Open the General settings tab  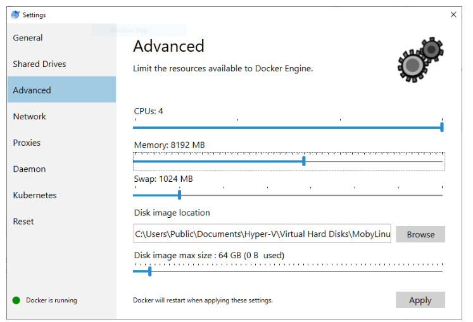pos(61,38)
